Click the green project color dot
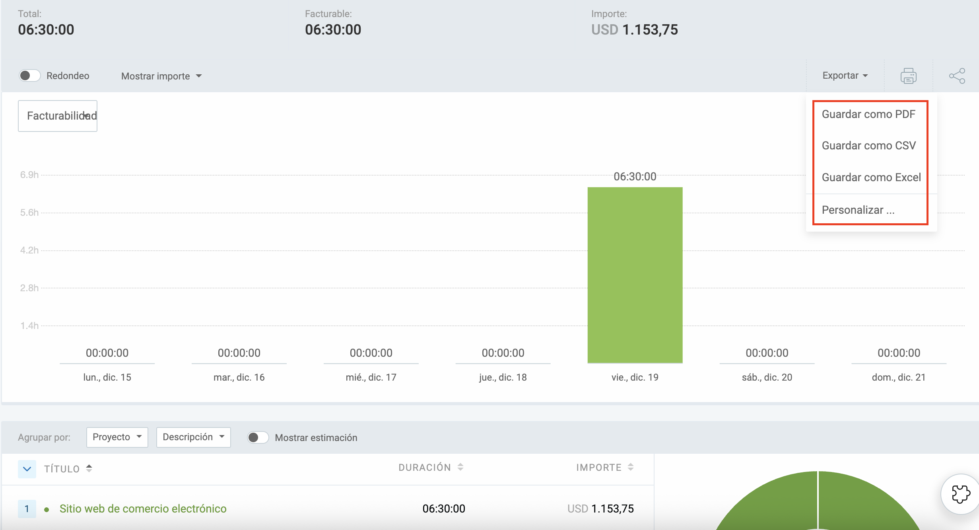979x530 pixels. (47, 509)
